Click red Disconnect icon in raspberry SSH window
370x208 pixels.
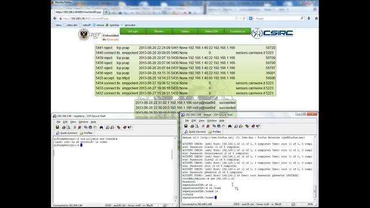[80, 127]
